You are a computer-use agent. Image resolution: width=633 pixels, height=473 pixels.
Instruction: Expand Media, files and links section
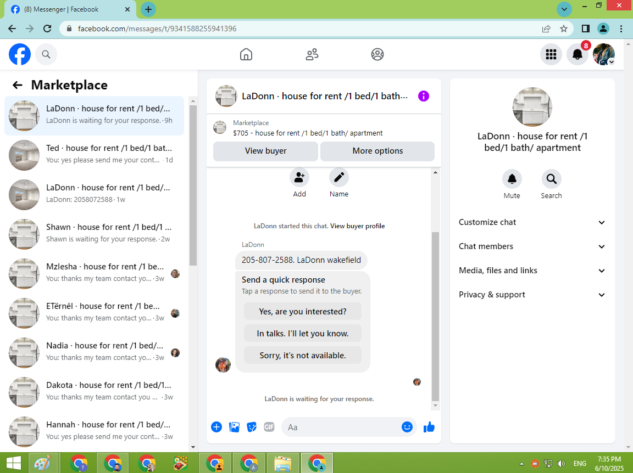[x=532, y=271]
